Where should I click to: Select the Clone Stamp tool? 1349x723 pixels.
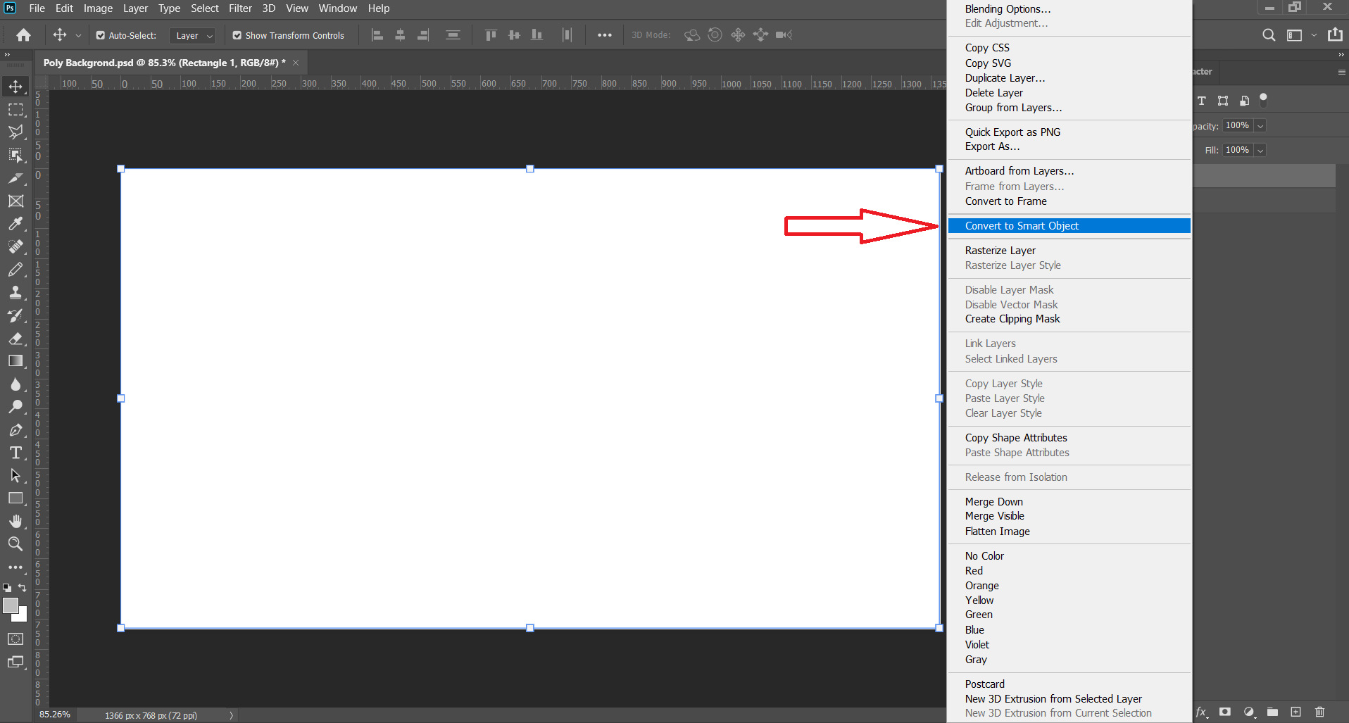[x=15, y=293]
